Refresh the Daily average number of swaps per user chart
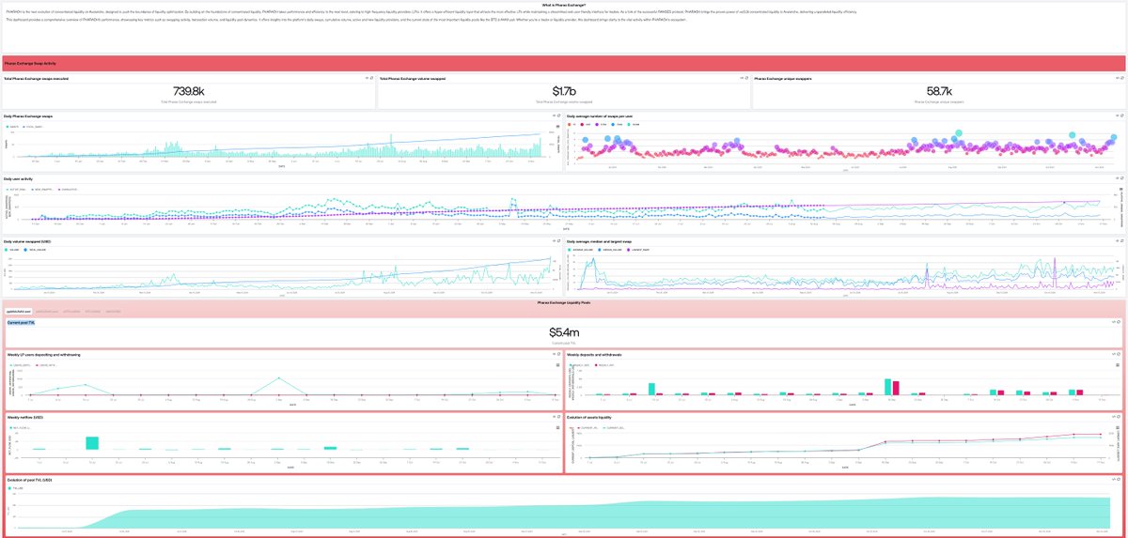This screenshot has width=1128, height=538. 1121,115
